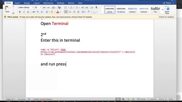Open the Paste options dropdown arrow
The width and height of the screenshot is (182, 102).
coord(10,8)
